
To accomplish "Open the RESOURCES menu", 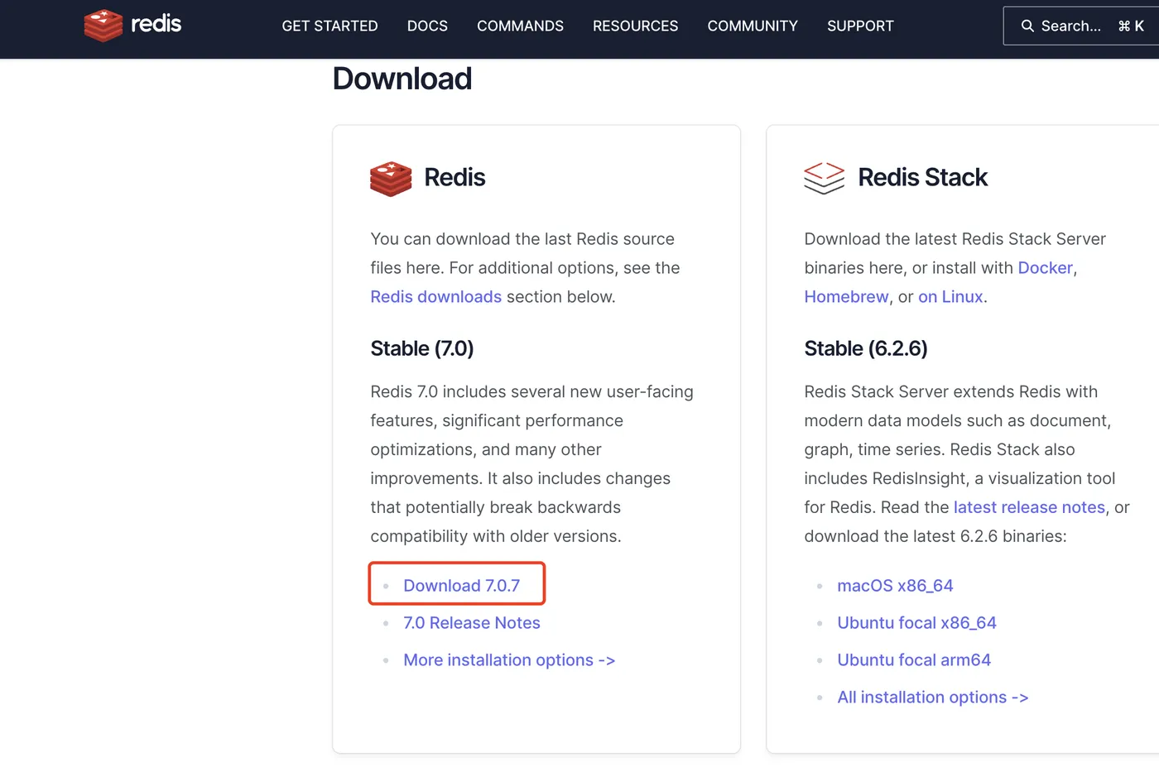I will click(635, 26).
